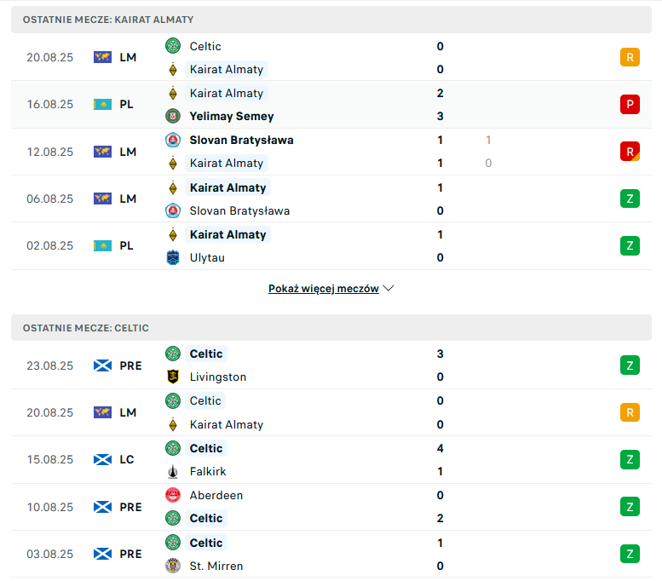Click the Kazakhstan flag on the 02.08.25 row
662x581 pixels.
[x=102, y=245]
